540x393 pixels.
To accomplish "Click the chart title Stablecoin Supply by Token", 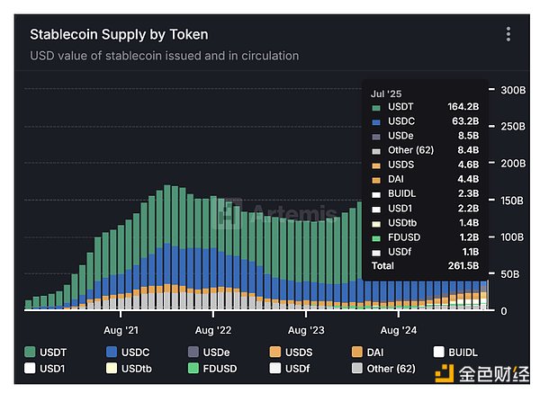I will coord(119,34).
